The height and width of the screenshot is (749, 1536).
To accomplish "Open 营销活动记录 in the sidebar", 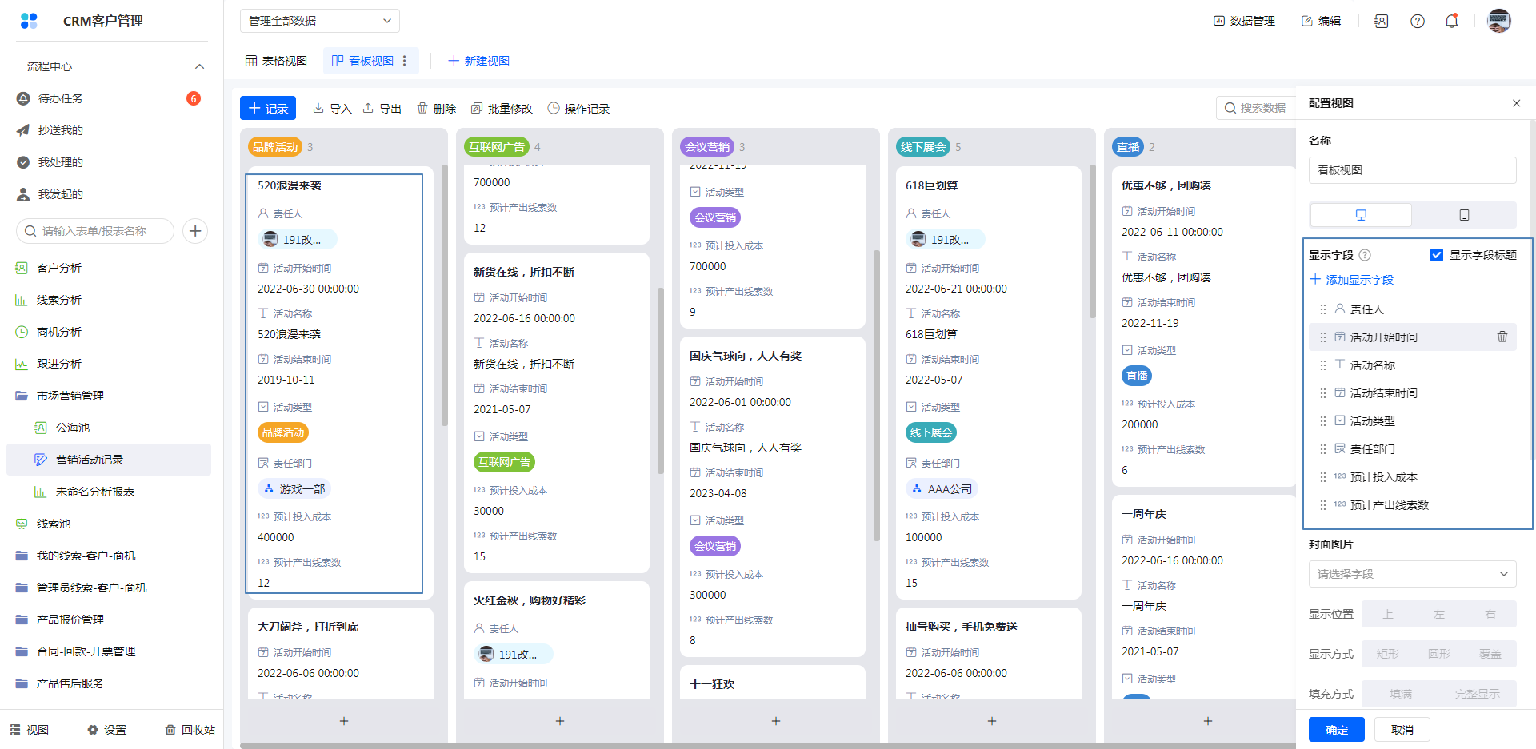I will coord(90,460).
